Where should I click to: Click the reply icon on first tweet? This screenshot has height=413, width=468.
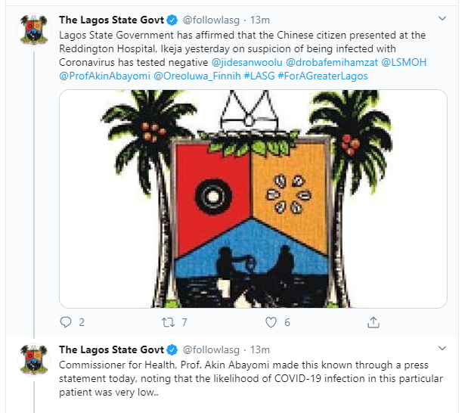[x=64, y=321]
